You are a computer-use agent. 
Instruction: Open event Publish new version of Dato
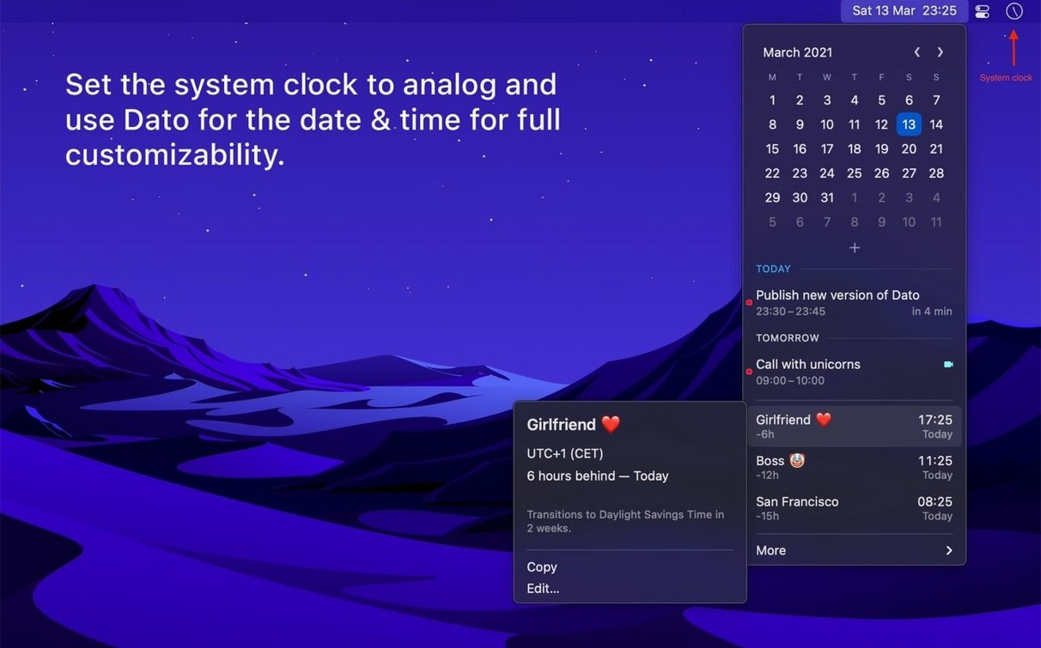(x=855, y=302)
